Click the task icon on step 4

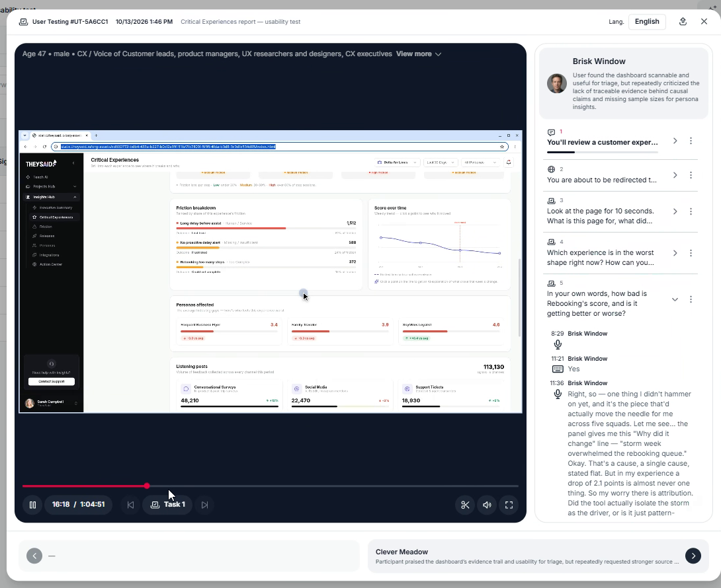pos(551,242)
